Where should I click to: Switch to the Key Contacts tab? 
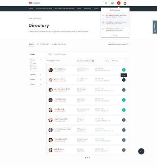[43, 44]
